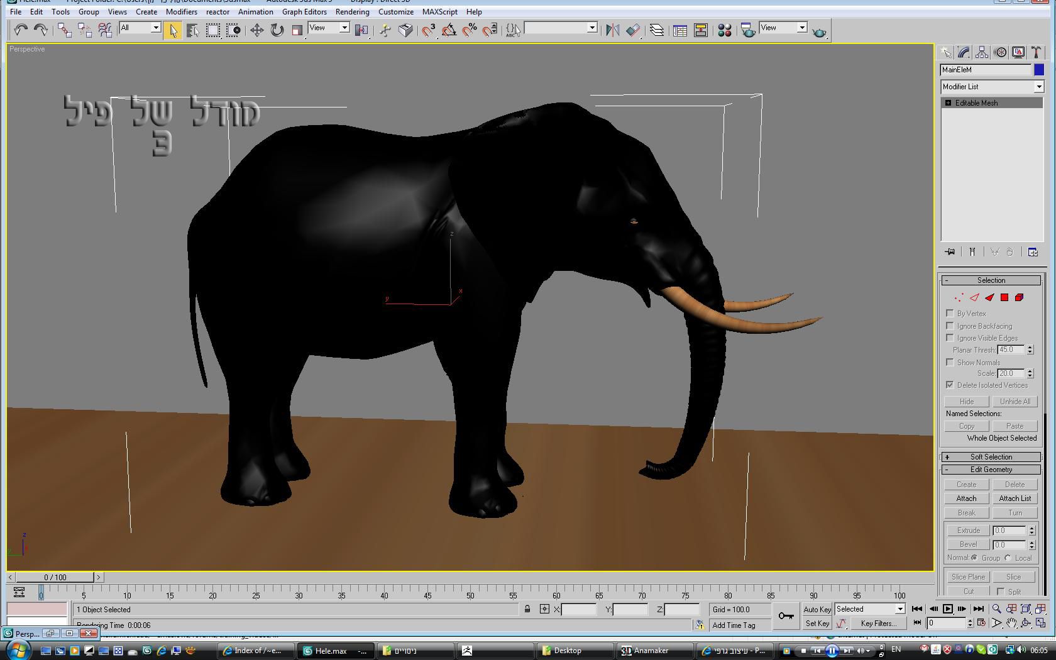Viewport: 1056px width, 660px height.
Task: Click the Quick Render teapot icon
Action: coord(819,31)
